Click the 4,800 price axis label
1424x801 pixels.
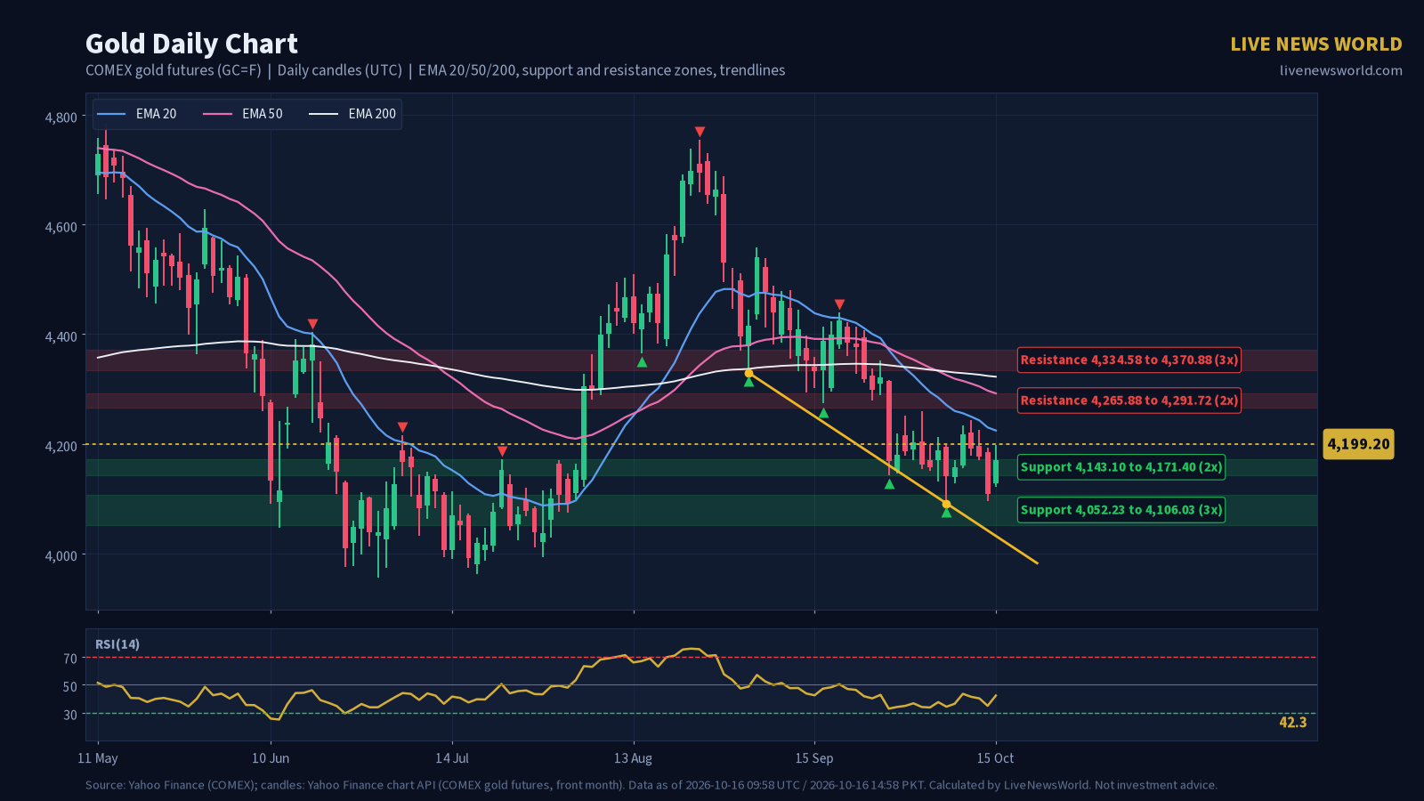(61, 117)
